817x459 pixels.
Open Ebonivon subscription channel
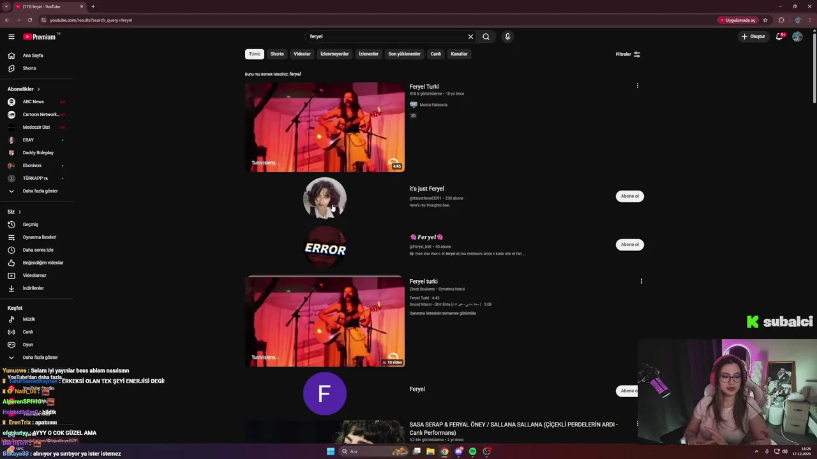32,165
